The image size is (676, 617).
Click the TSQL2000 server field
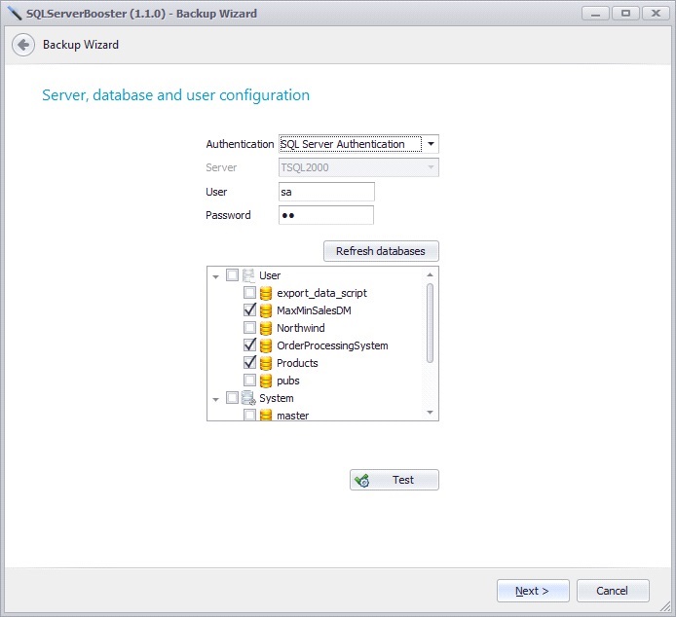(358, 167)
